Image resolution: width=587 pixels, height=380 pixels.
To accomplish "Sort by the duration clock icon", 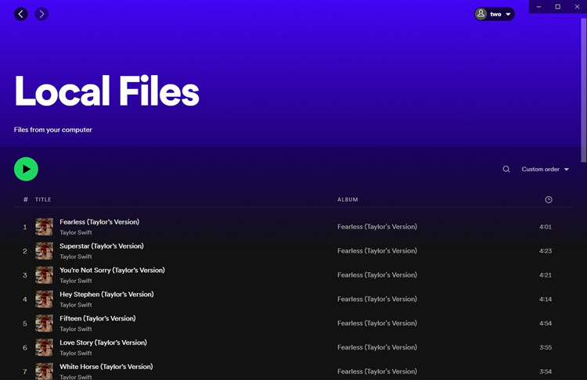I will click(549, 199).
